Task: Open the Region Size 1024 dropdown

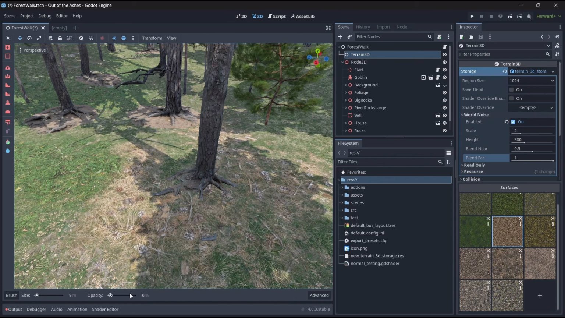Action: pos(532,81)
